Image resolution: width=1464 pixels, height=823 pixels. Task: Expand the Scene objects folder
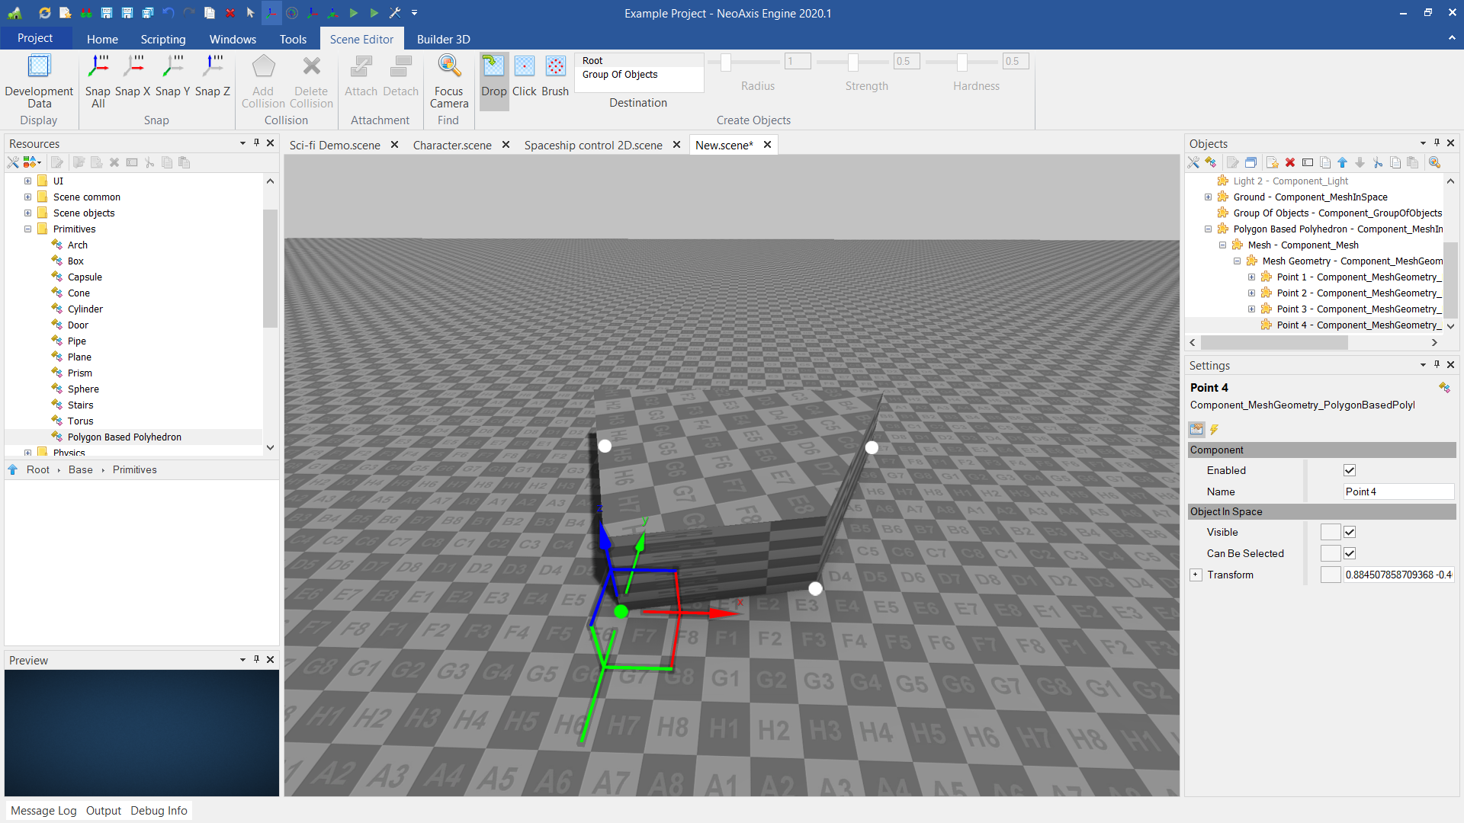[28, 213]
